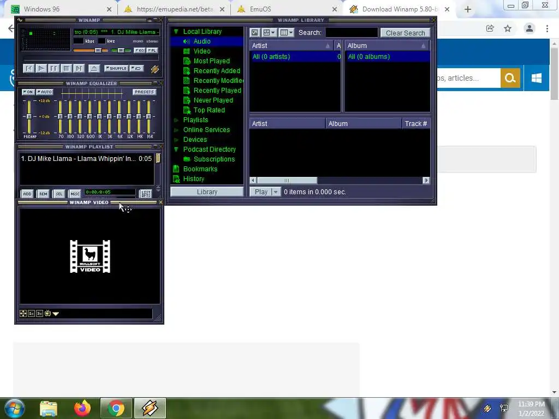Open the Recently Played view
The width and height of the screenshot is (559, 419).
tap(217, 91)
